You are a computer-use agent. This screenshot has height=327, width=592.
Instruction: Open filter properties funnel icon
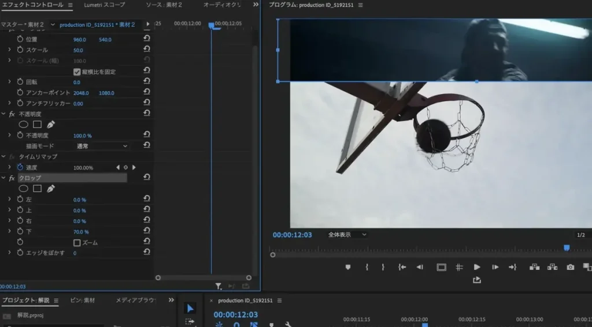[219, 287]
